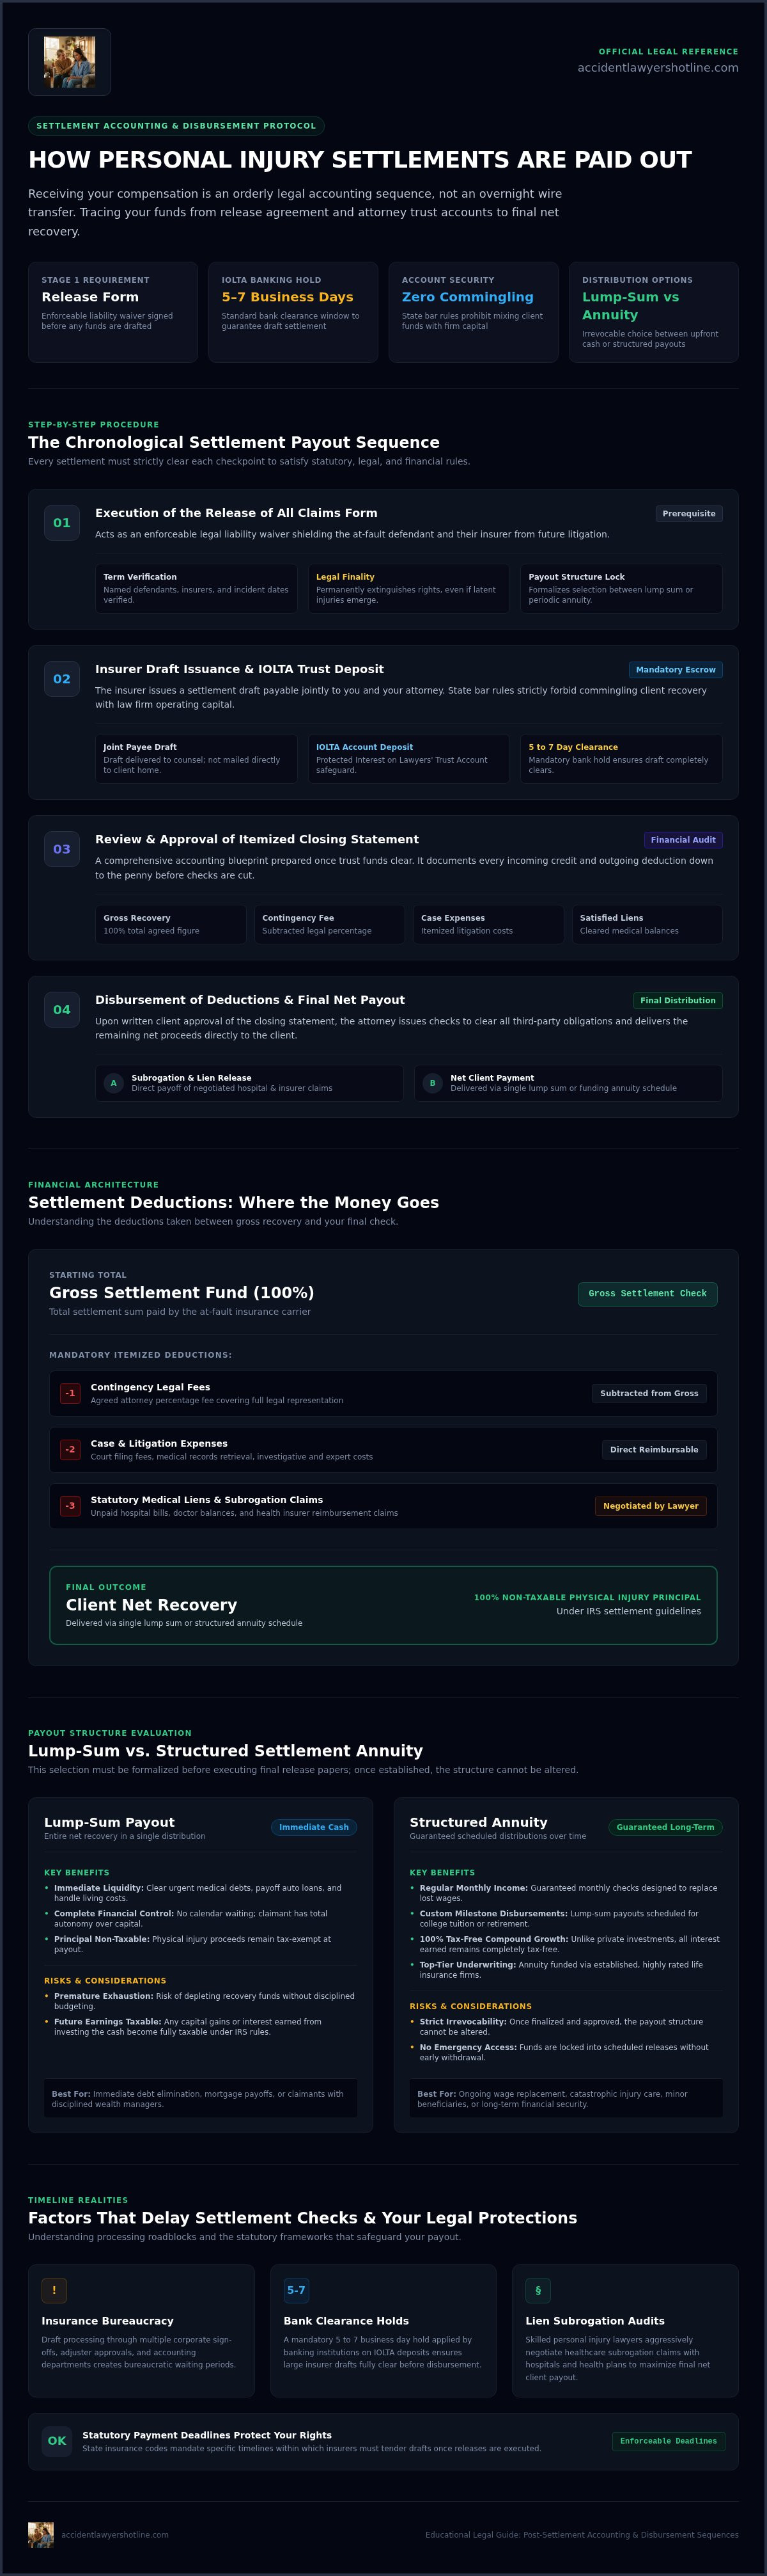
Task: Click the step 03 number badge
Action: 62,849
